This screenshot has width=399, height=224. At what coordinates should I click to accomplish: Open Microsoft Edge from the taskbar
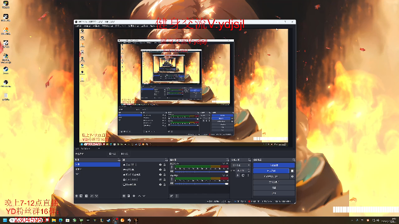(60, 220)
